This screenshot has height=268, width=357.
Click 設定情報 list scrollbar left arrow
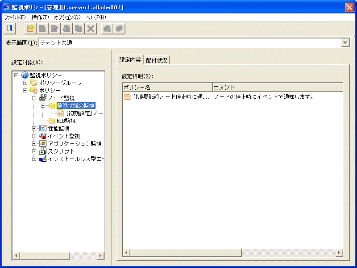click(x=126, y=252)
